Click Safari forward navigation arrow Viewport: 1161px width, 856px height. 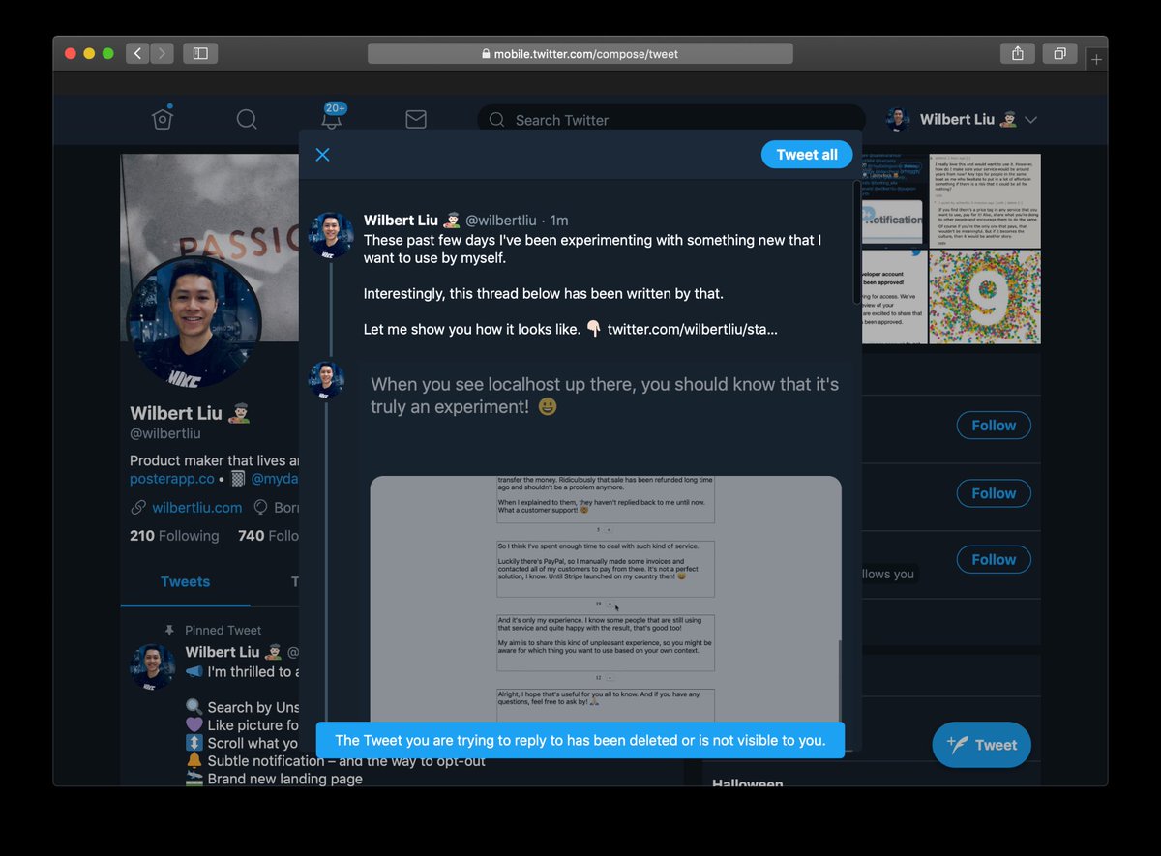point(162,54)
